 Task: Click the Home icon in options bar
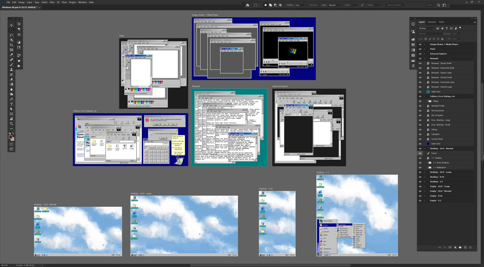(x=248, y=5)
